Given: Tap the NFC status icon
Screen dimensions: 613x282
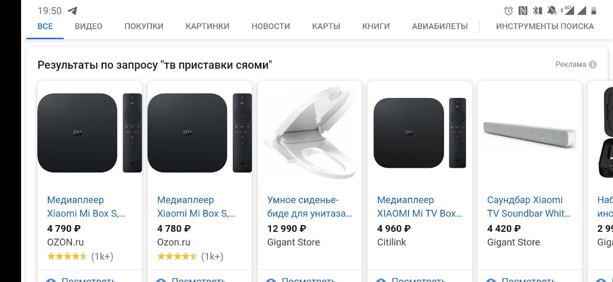Looking at the screenshot, I should [x=523, y=11].
